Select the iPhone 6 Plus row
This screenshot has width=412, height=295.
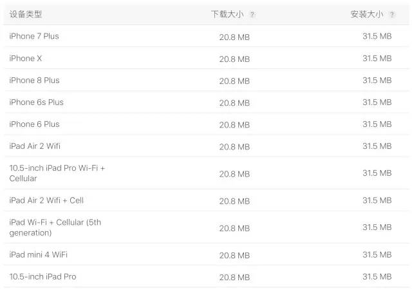coord(206,124)
